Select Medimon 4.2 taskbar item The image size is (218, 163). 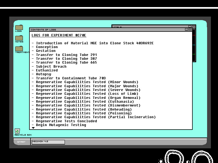point(48,142)
